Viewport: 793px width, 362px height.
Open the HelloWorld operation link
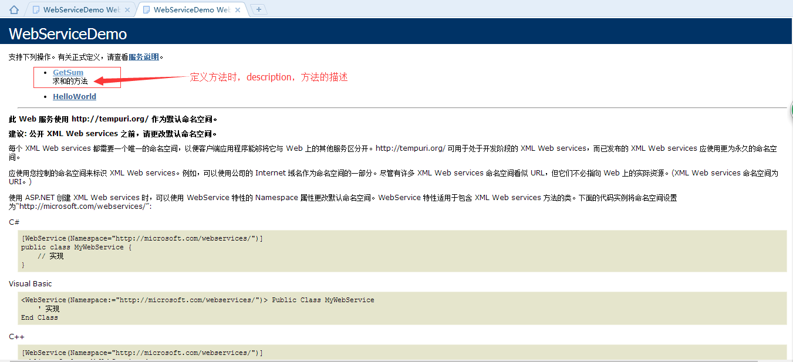point(74,96)
